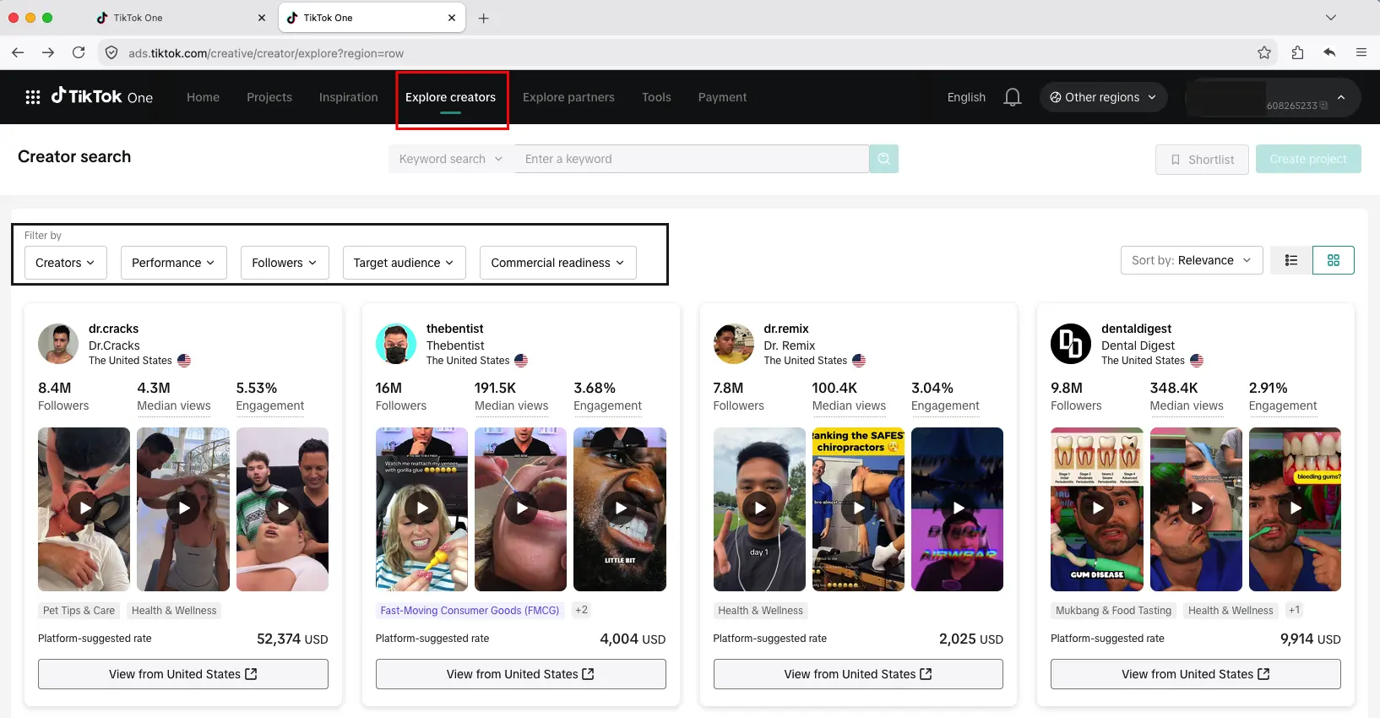
Task: Open dentaldigest logo avatar
Action: click(x=1071, y=344)
